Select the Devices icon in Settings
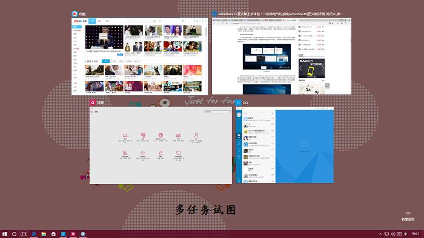The image size is (424, 238). [143, 135]
